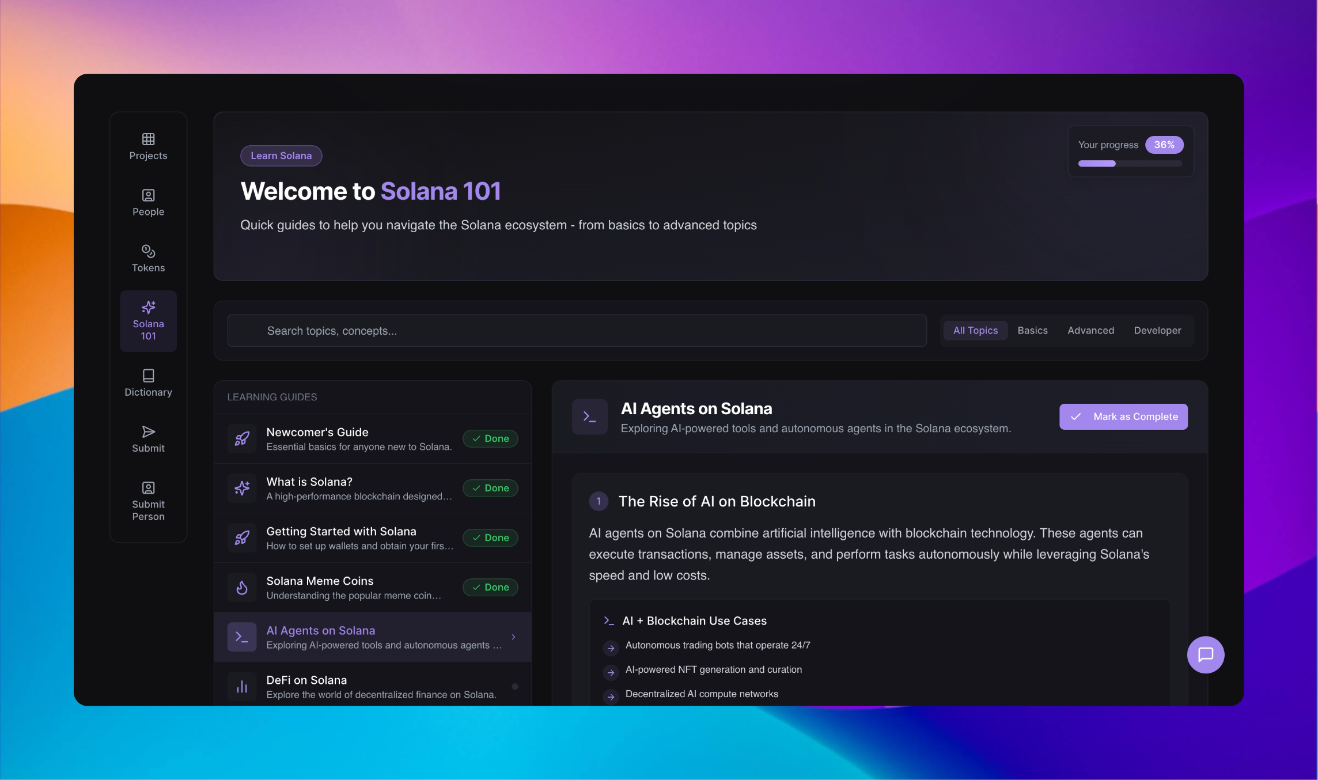Select the All Topics filter tab
This screenshot has width=1318, height=780.
tap(975, 331)
